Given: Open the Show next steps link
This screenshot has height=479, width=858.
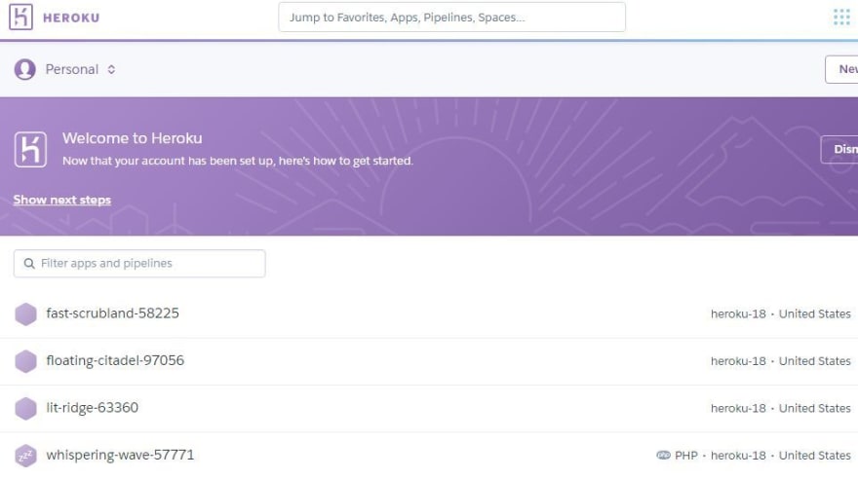Looking at the screenshot, I should [61, 200].
